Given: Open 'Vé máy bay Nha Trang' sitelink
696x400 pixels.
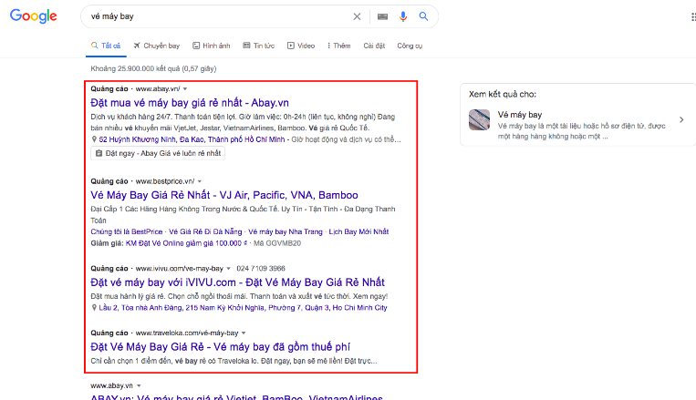Looking at the screenshot, I should coord(286,231).
